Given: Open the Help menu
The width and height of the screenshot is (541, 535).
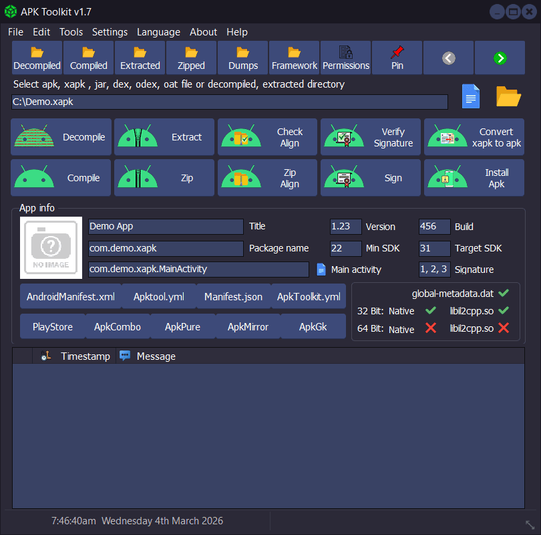Looking at the screenshot, I should [x=237, y=32].
